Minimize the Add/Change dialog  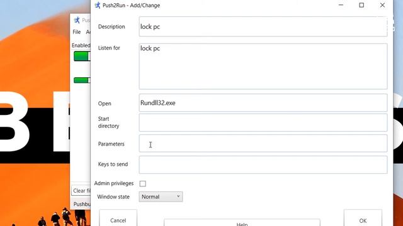point(341,5)
